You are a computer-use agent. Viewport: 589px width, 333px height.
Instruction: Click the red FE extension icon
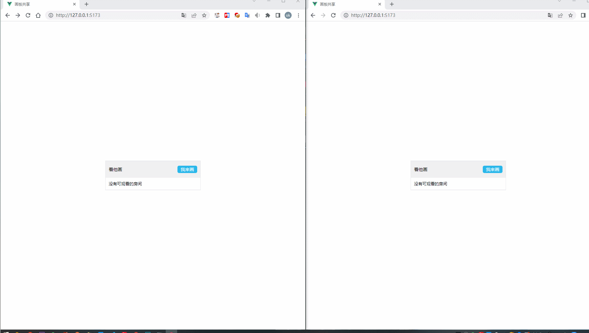click(x=227, y=15)
